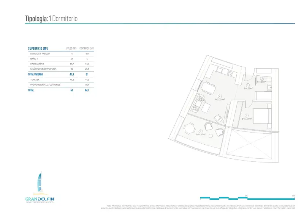
Task: Click room number 1 circle in the hallway
Action: coord(247,86)
